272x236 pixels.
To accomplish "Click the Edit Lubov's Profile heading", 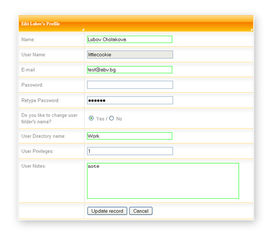I will (x=40, y=24).
